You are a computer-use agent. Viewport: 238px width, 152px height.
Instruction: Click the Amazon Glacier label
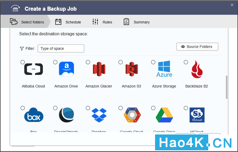pyautogui.click(x=99, y=86)
